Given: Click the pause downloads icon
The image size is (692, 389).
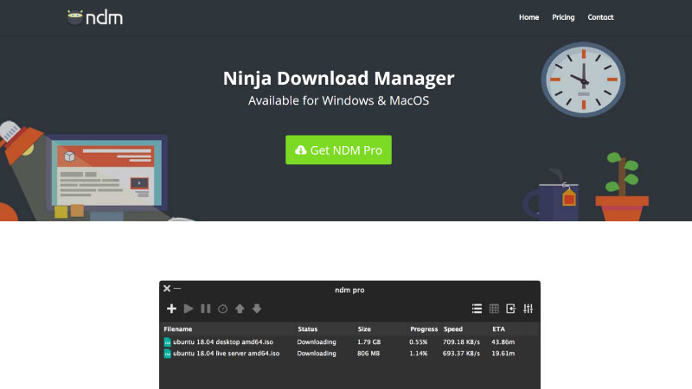Looking at the screenshot, I should (205, 309).
